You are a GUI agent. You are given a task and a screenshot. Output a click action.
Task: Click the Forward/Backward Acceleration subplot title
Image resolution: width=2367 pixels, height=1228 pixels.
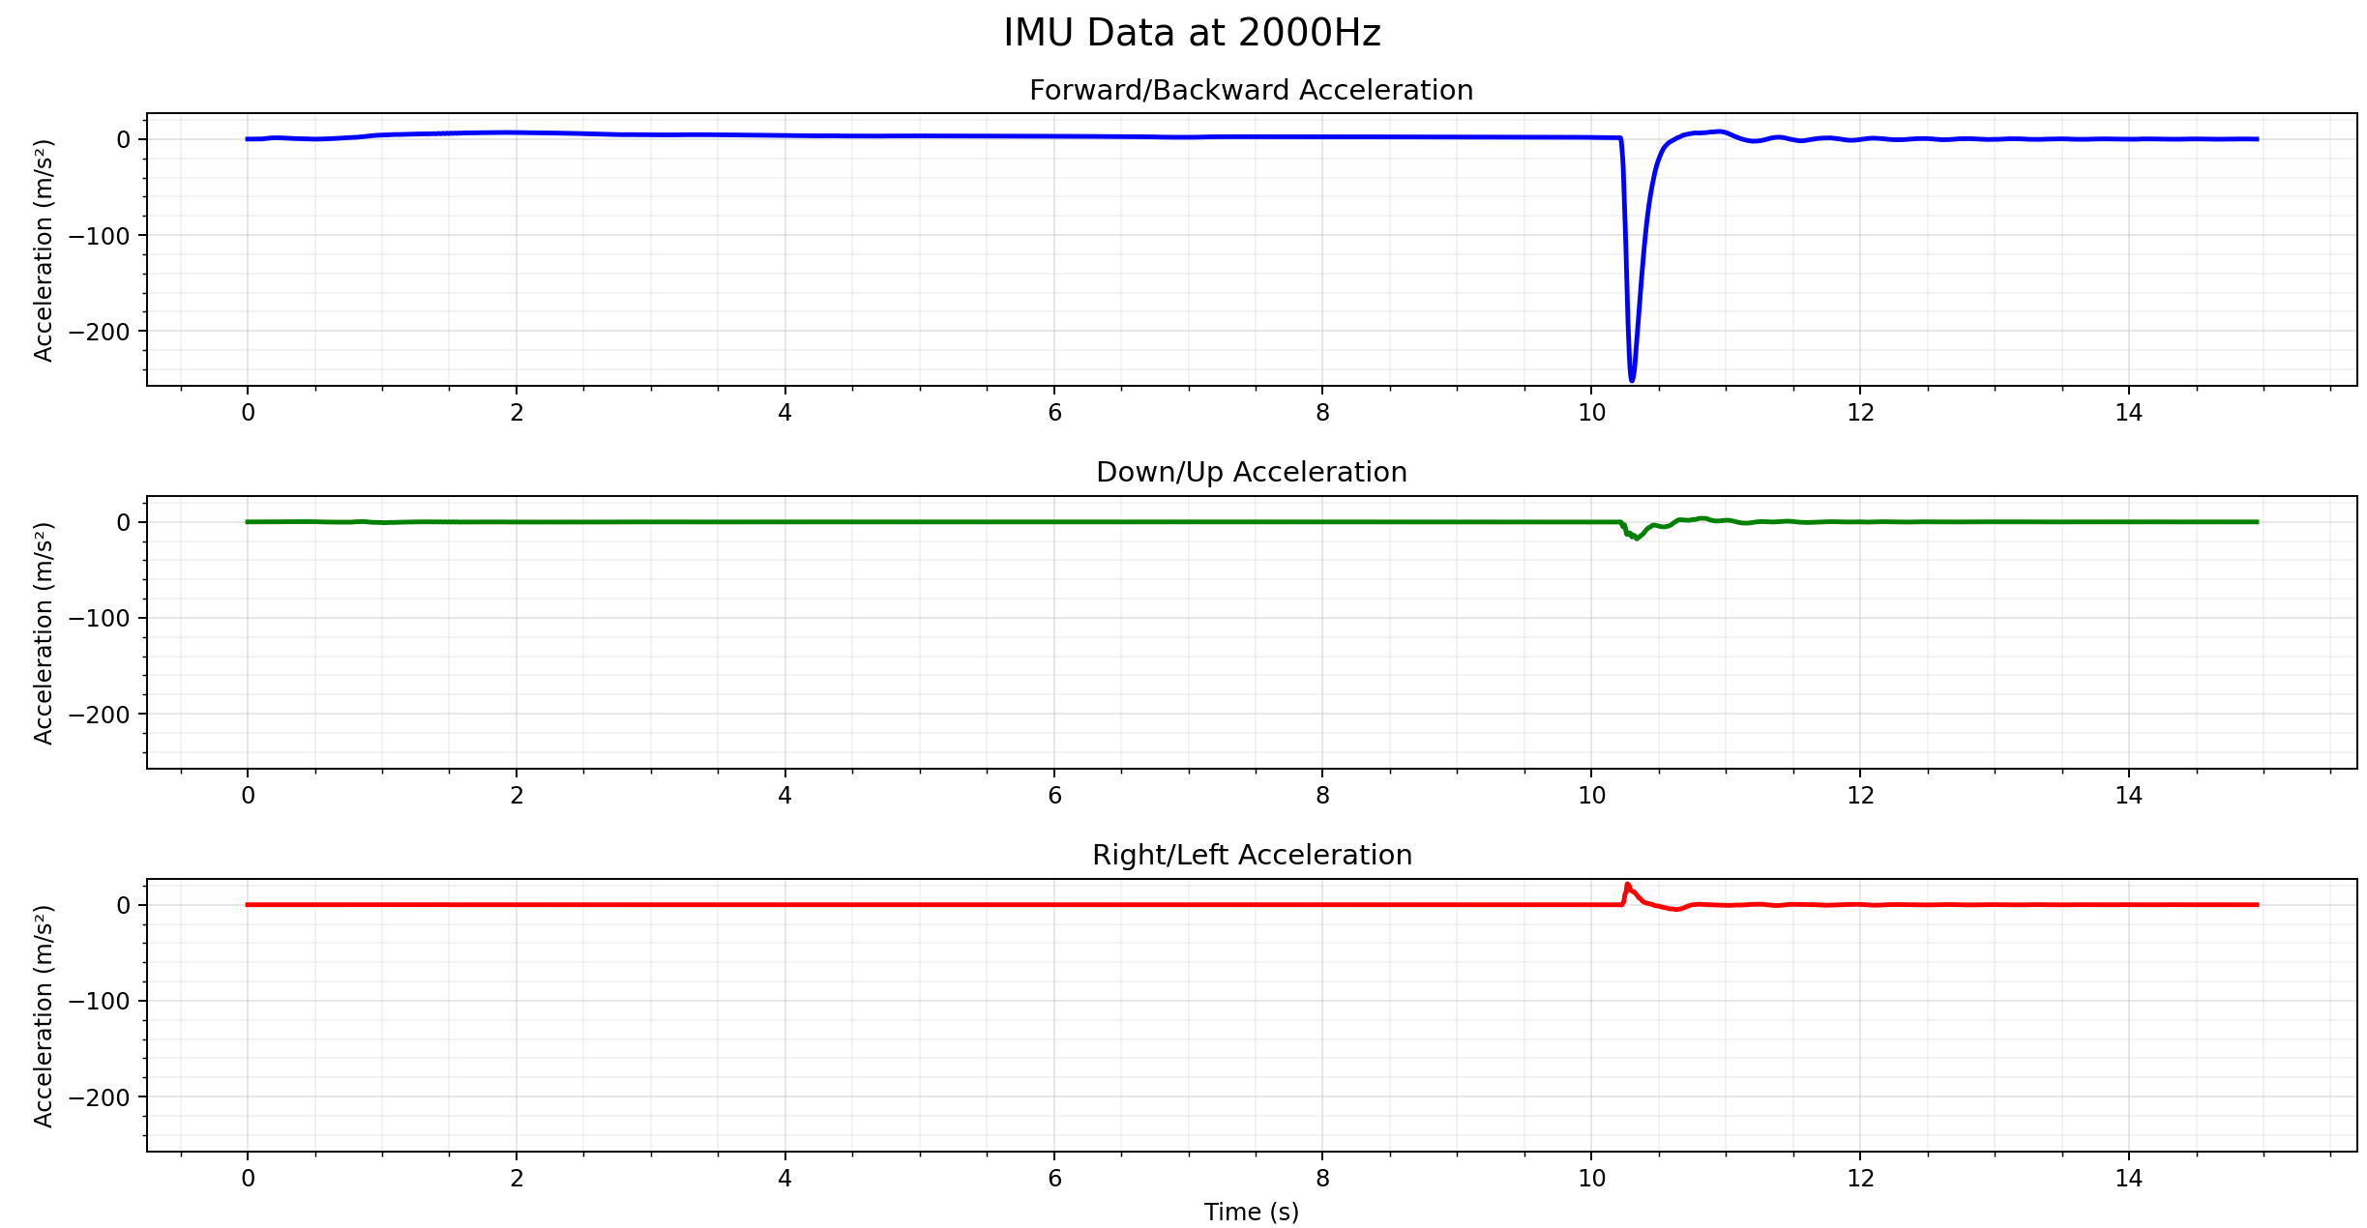pos(1251,90)
